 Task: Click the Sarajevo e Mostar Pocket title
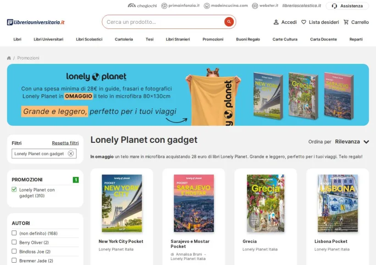[190, 244]
